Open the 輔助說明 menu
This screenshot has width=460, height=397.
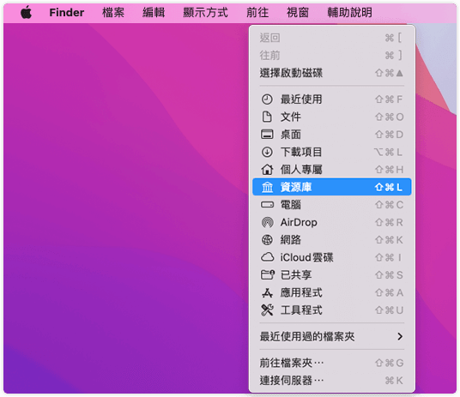pos(349,13)
